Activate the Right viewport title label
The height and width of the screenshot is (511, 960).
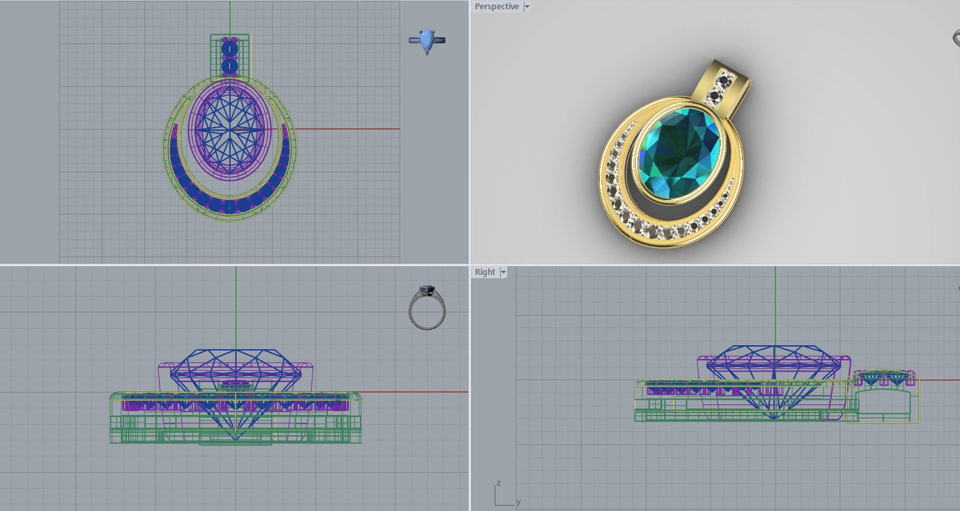tap(485, 272)
